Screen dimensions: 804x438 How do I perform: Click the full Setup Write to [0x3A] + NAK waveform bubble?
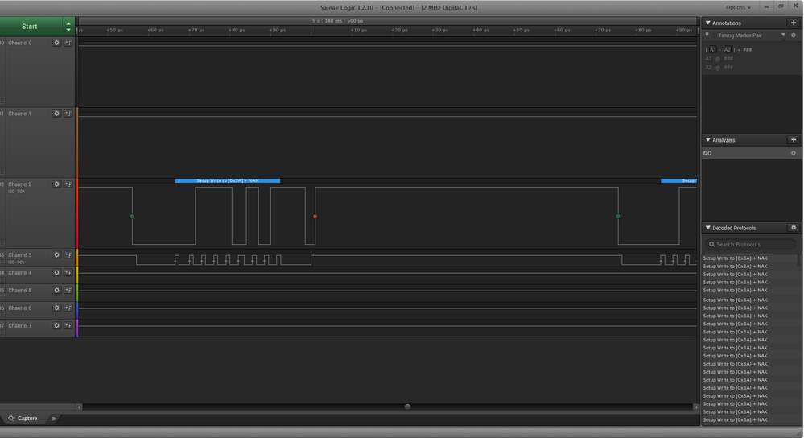(228, 180)
